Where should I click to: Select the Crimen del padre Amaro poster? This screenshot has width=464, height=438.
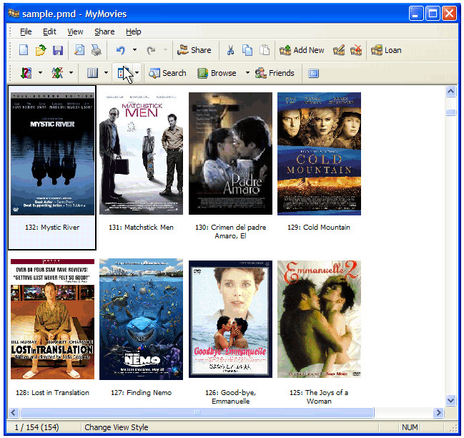pos(230,153)
